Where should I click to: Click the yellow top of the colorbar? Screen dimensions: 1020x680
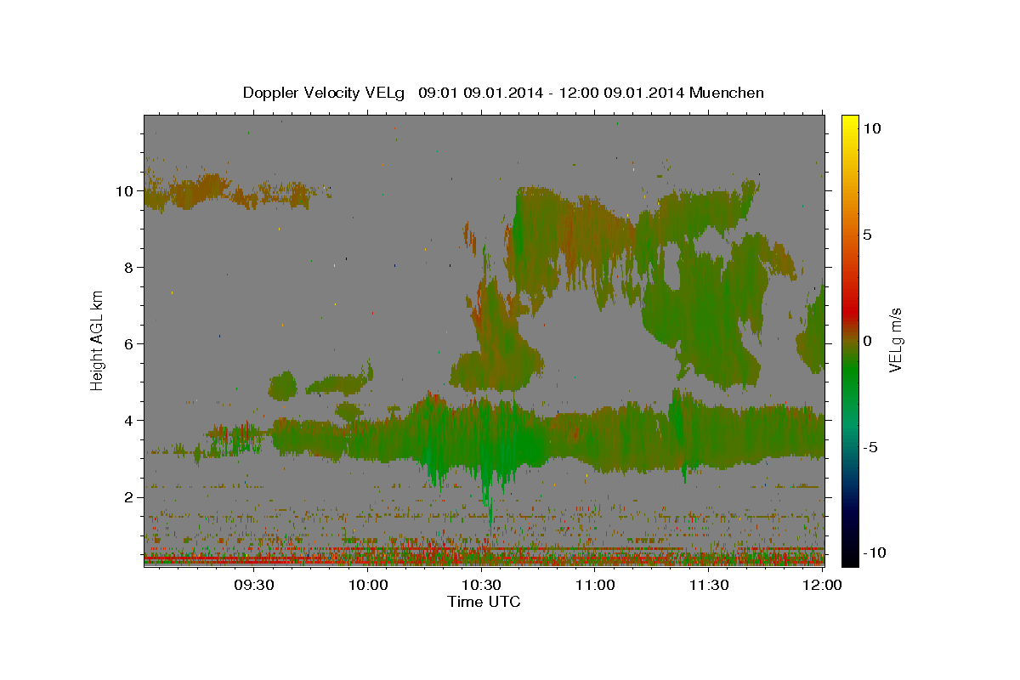[x=849, y=123]
